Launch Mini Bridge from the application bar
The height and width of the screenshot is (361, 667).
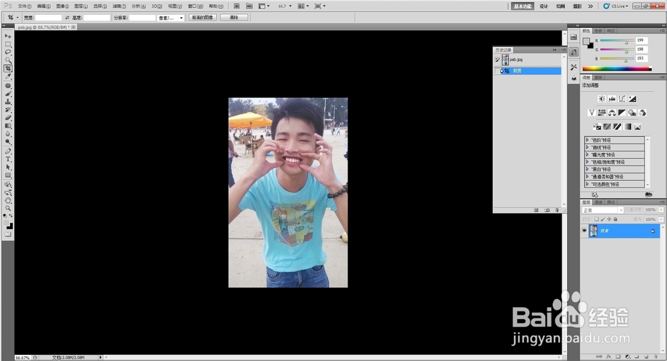[x=249, y=6]
